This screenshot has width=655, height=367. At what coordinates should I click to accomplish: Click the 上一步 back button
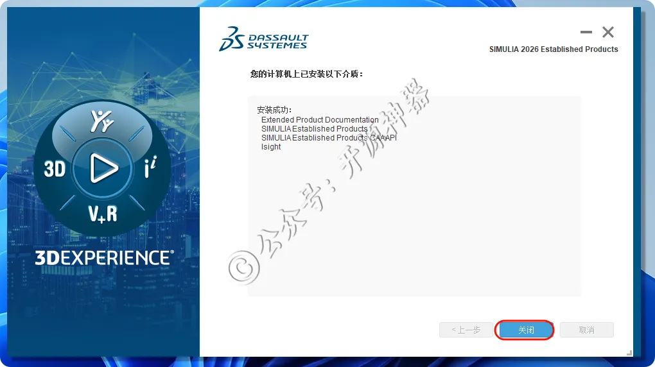click(x=466, y=330)
